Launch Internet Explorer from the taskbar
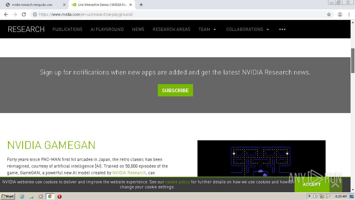This screenshot has height=200, width=355. (x=22, y=196)
